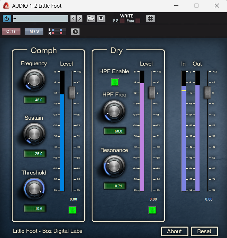Toggle the C.Tr button
This screenshot has height=238, width=227.
(x=11, y=32)
